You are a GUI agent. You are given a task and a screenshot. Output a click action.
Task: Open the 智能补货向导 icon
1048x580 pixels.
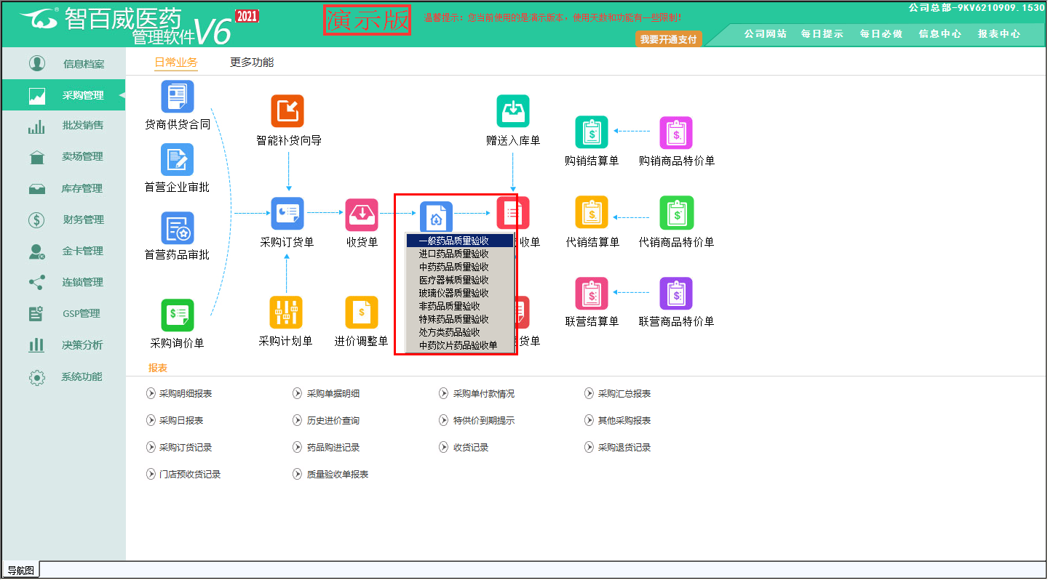pyautogui.click(x=287, y=111)
